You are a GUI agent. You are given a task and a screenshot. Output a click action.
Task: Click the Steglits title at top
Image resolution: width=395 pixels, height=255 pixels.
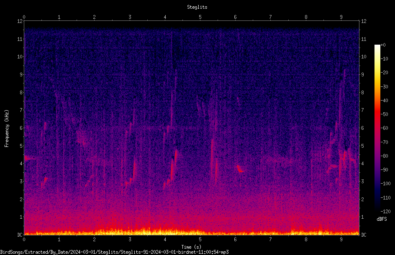tap(197, 7)
